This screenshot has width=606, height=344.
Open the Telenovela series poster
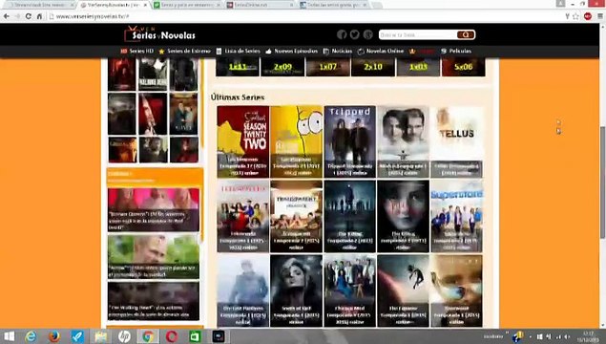[243, 216]
